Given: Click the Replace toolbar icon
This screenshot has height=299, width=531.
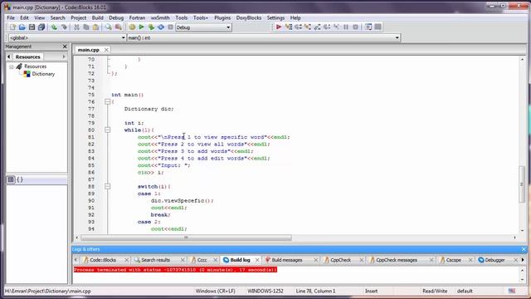Looking at the screenshot, I should 118,27.
